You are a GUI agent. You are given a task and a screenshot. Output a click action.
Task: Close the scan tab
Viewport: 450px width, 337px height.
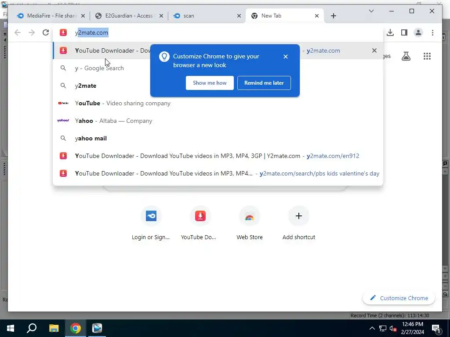tap(239, 16)
